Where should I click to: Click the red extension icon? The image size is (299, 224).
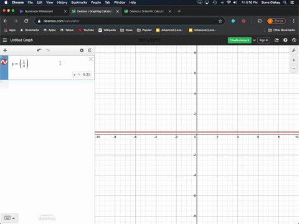coord(244,21)
